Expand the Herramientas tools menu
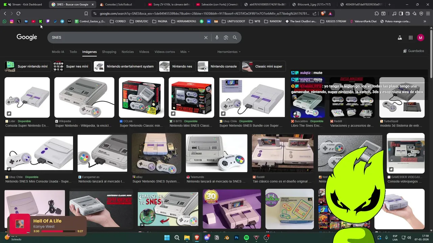This screenshot has height=243, width=433. [229, 52]
